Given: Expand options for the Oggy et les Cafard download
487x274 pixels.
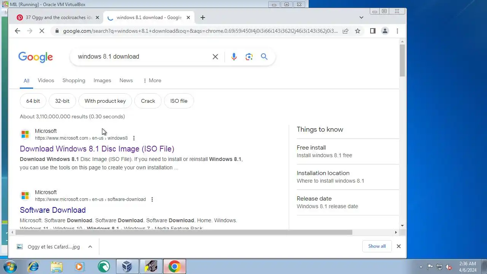Looking at the screenshot, I should pos(90,247).
